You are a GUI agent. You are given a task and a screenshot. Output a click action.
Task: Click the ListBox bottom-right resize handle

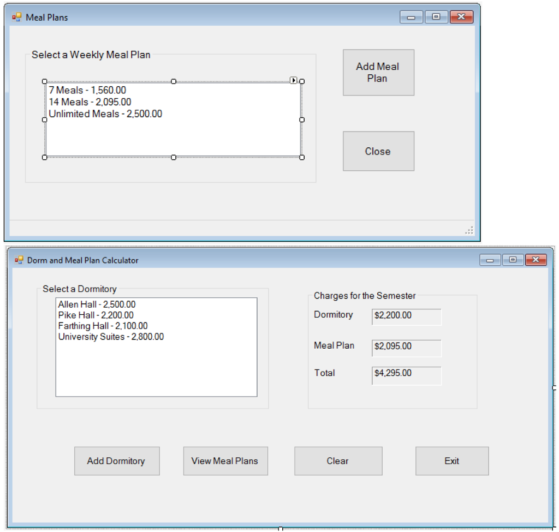302,157
